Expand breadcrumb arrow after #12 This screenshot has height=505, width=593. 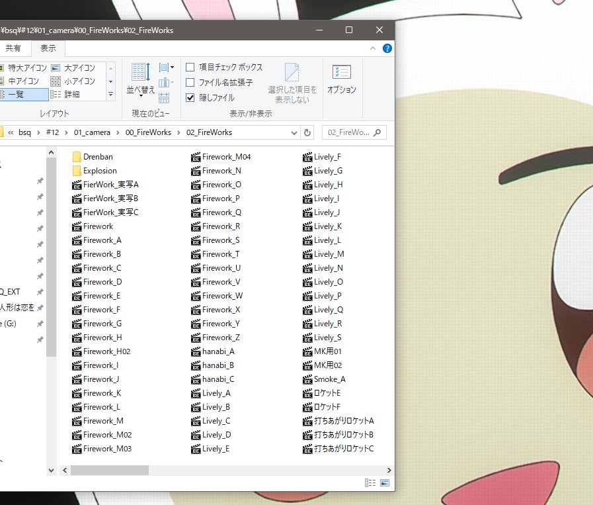(67, 132)
